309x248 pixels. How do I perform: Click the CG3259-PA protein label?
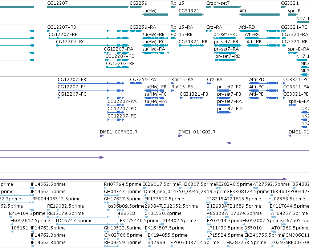point(143,80)
